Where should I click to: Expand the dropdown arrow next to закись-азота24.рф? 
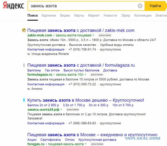point(61,110)
